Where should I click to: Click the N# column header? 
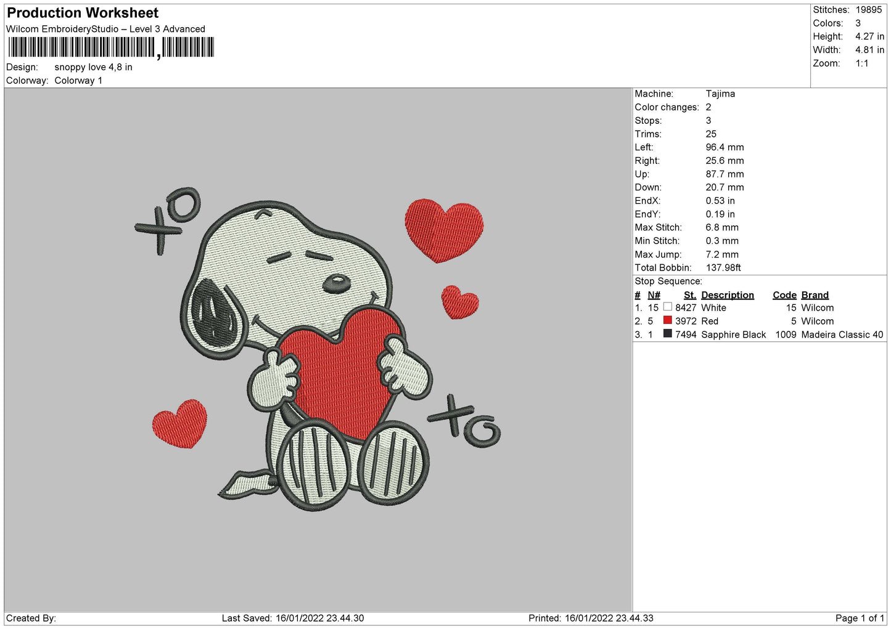pos(654,295)
